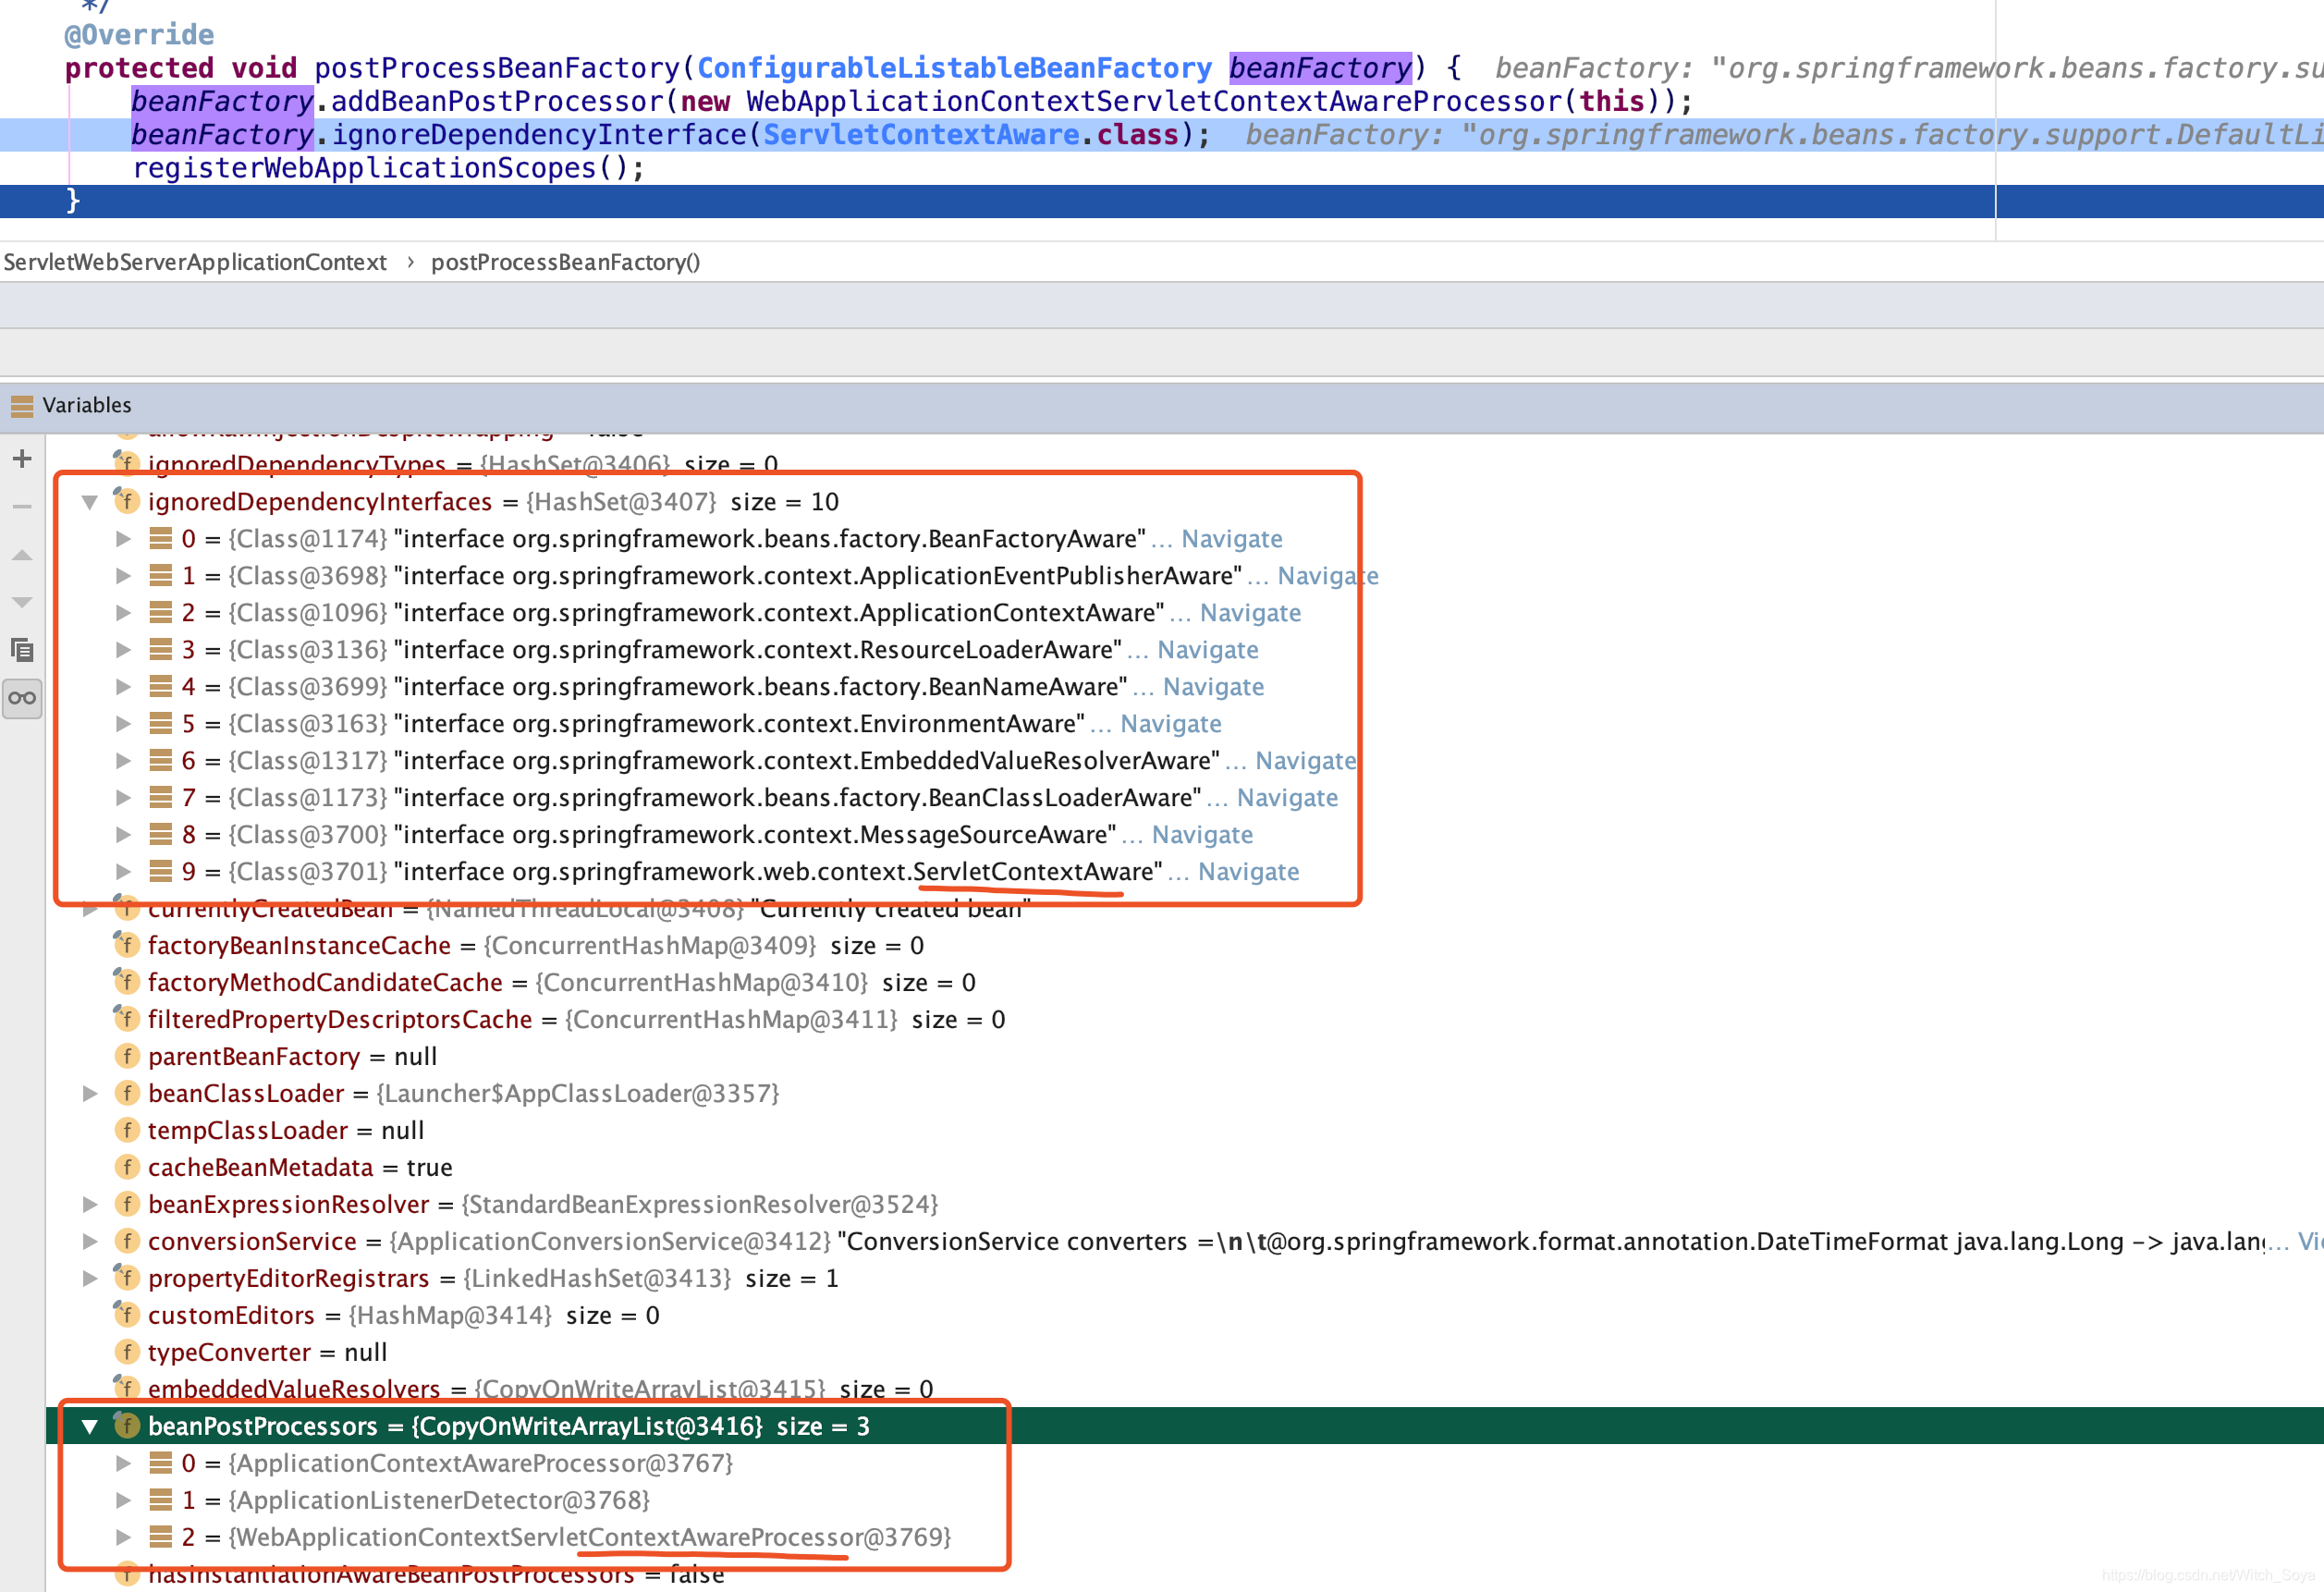Expand ApplicationContextAwareProcessor@3767 entry
The image size is (2324, 1592).
click(x=123, y=1464)
